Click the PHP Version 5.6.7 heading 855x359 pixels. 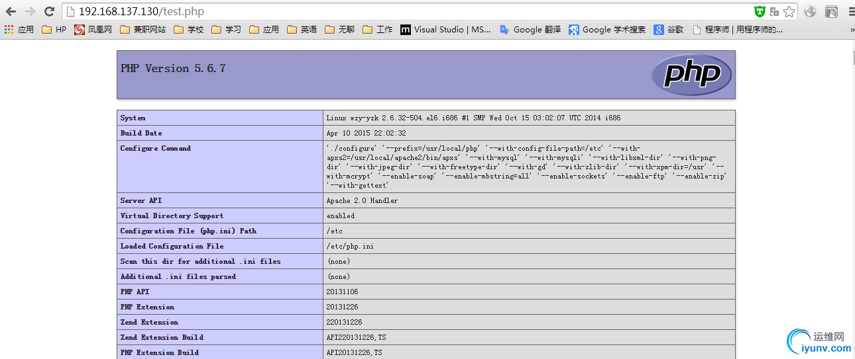point(173,68)
